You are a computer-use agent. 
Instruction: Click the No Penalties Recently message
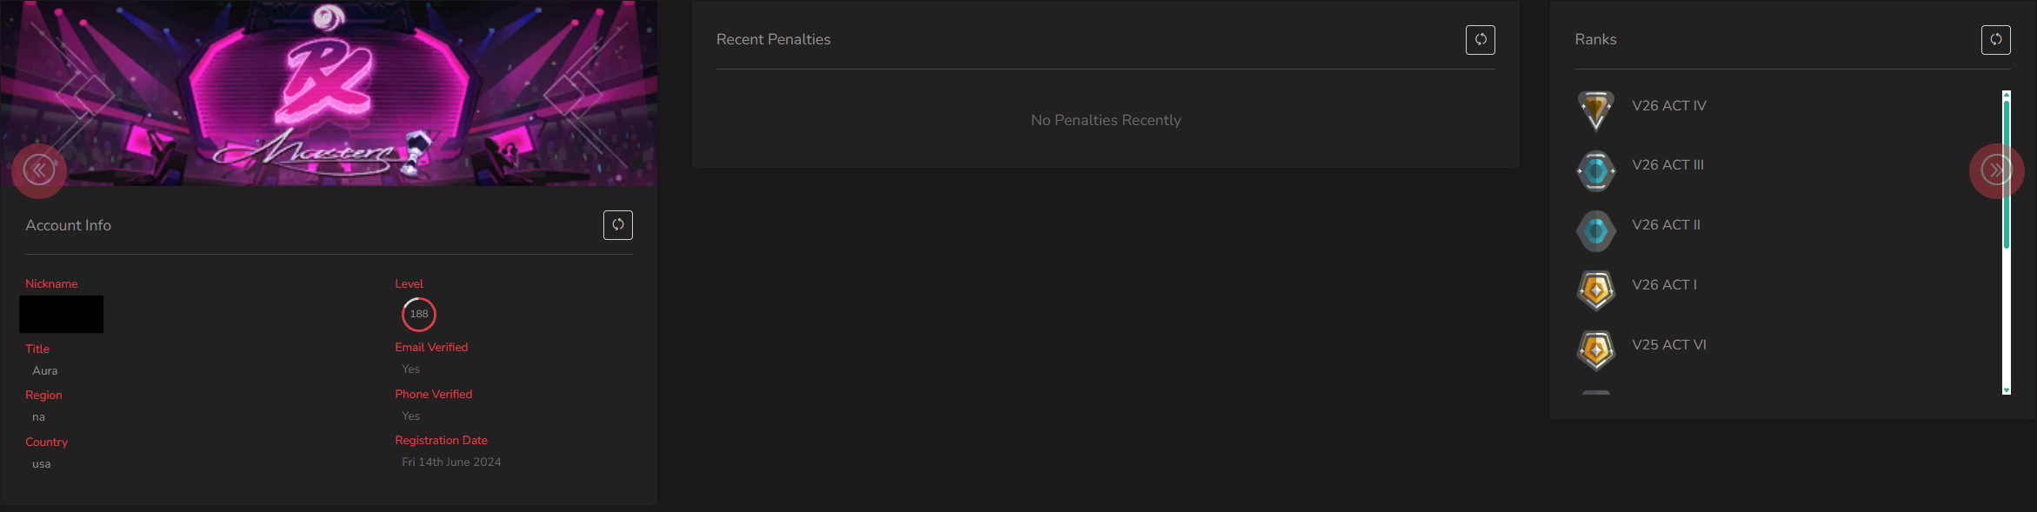click(x=1106, y=121)
